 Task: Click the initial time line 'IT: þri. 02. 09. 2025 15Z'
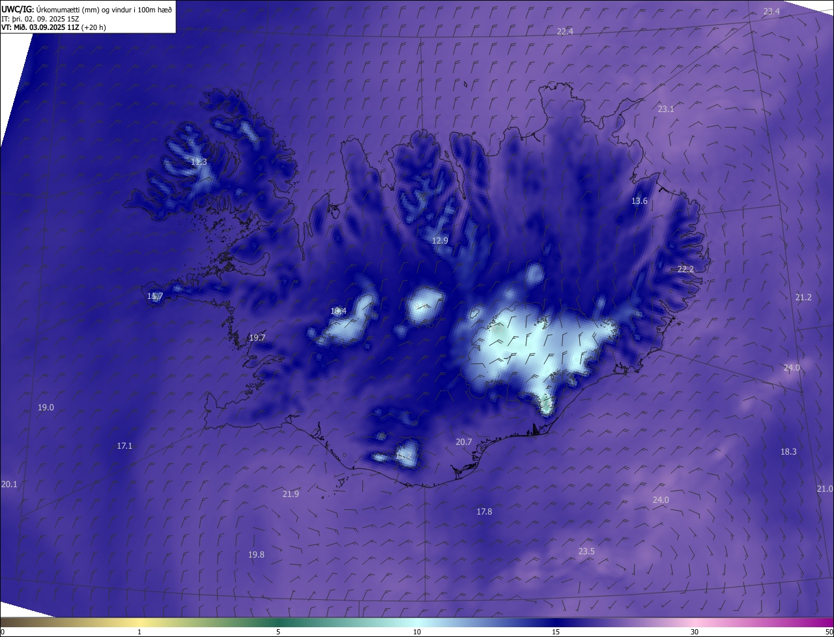tap(40, 19)
